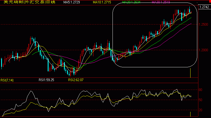Viewport: 211px width, 118px height.
Task: Click the 1.2500 price axis label
Action: [203, 25]
